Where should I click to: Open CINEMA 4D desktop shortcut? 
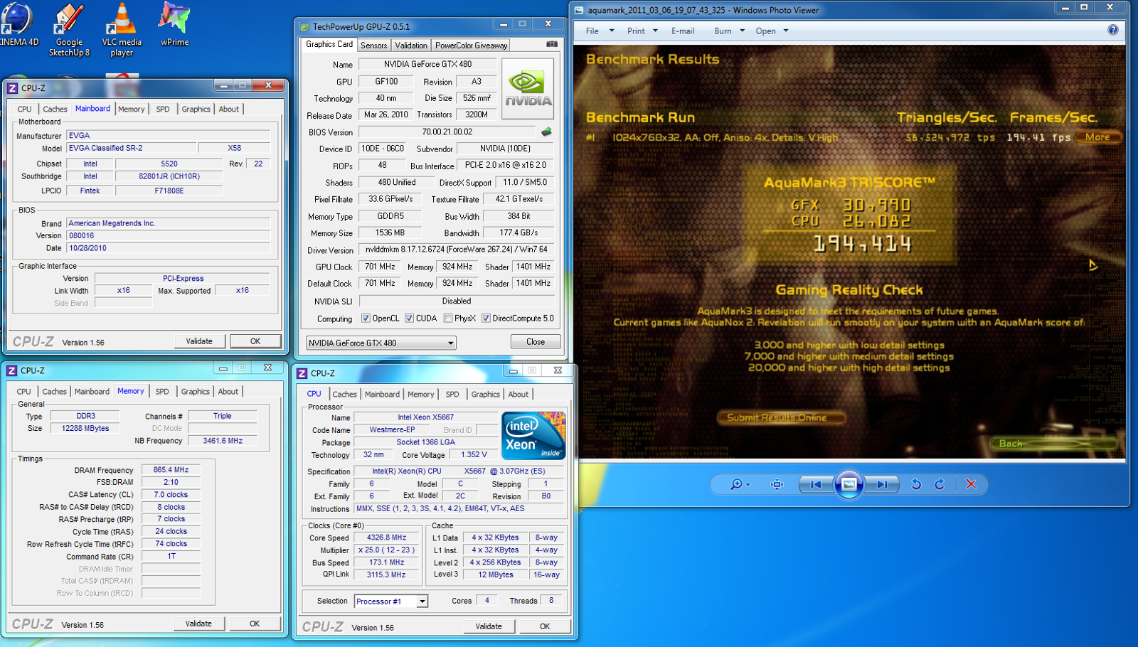pos(18,25)
